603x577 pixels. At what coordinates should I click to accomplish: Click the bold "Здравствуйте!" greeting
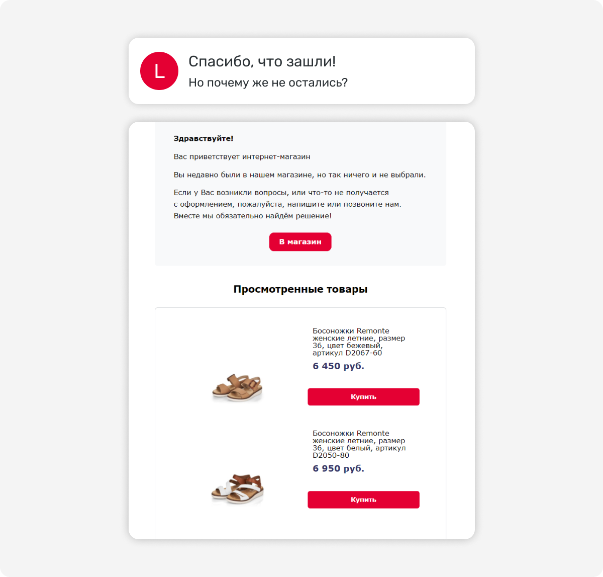point(204,138)
